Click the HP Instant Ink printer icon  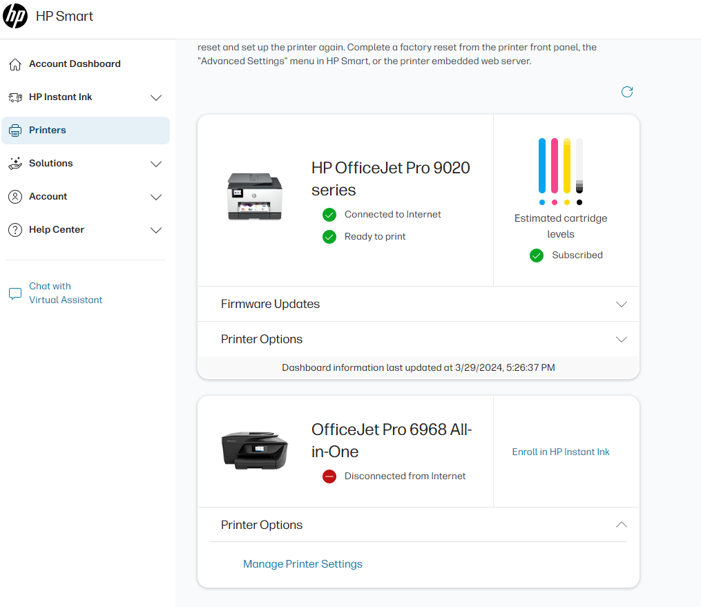point(15,97)
